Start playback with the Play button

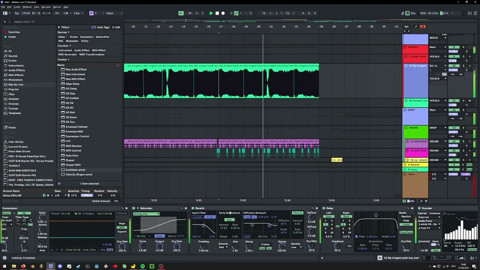point(211,13)
